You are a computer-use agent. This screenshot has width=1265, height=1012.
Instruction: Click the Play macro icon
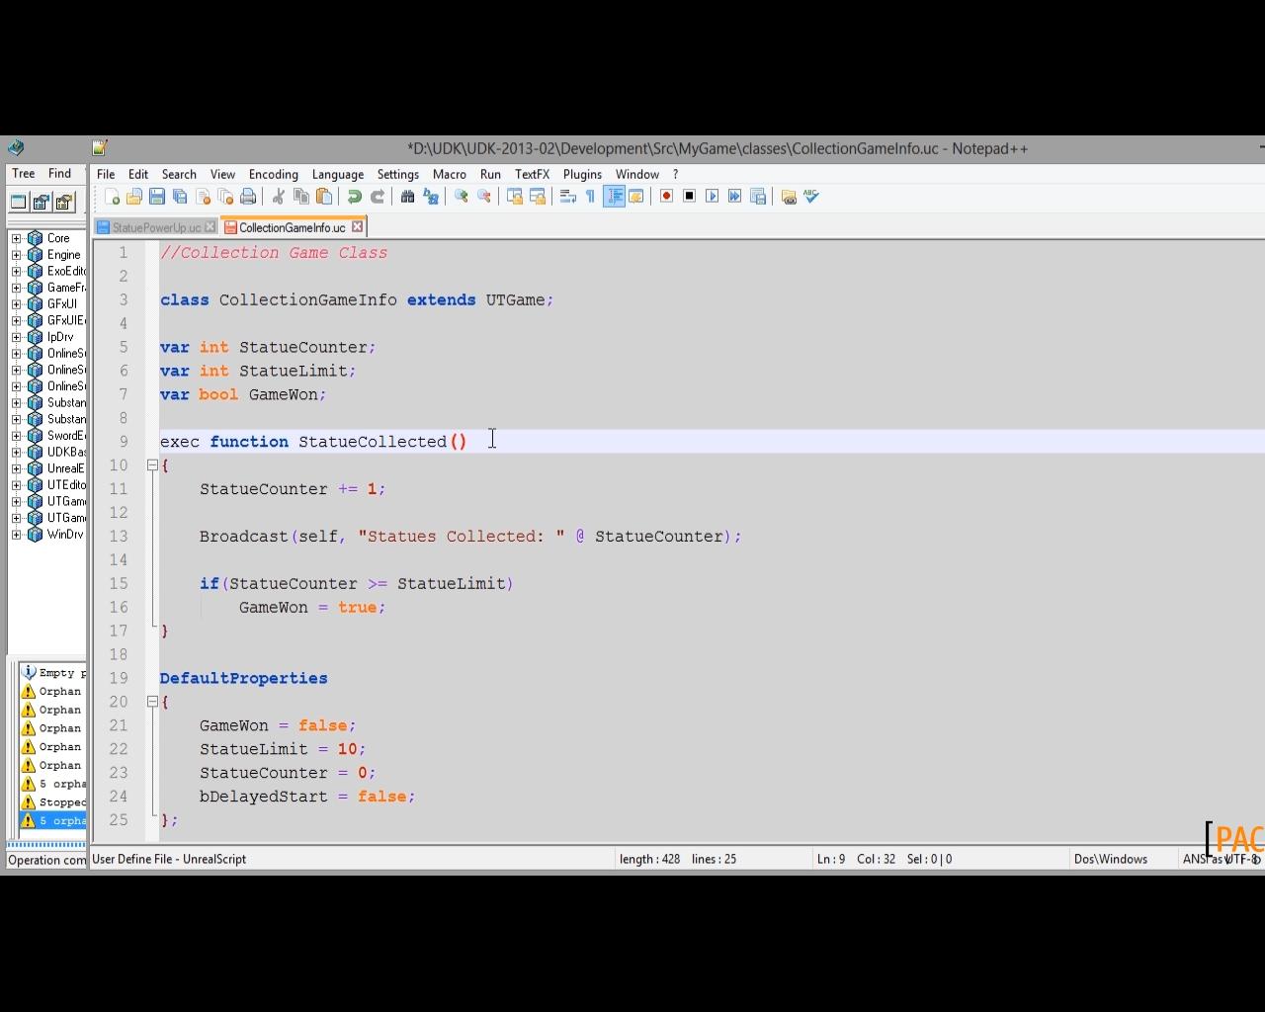click(712, 197)
